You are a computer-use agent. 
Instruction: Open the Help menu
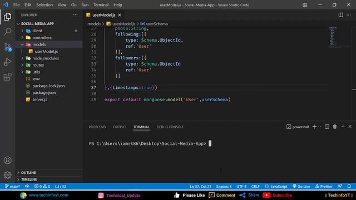point(117,5)
